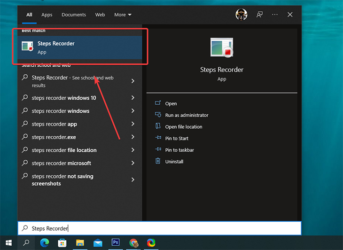Click the trash icon next to Uninstall

point(158,161)
